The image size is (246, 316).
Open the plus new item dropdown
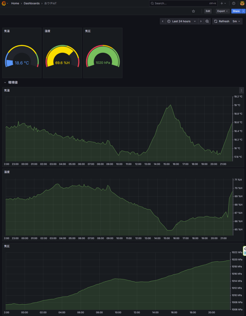223,3
